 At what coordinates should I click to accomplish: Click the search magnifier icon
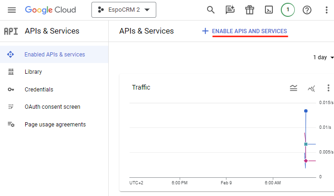[x=211, y=10]
